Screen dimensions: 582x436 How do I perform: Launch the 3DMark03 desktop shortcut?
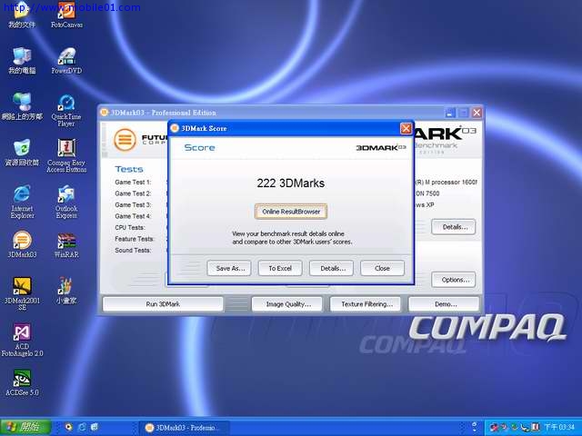pyautogui.click(x=22, y=244)
